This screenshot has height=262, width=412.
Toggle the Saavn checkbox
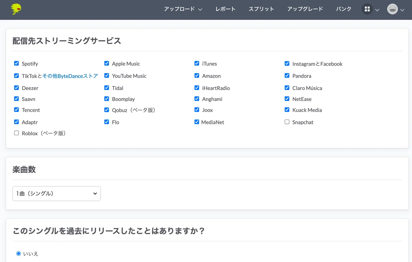point(16,99)
